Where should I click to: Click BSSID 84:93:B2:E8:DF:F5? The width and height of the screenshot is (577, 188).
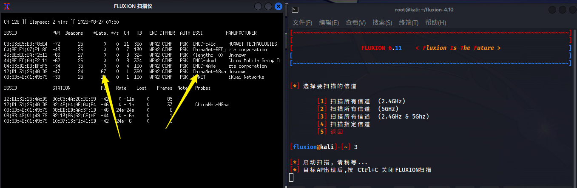coord(26,66)
